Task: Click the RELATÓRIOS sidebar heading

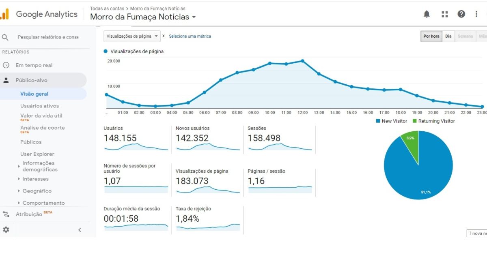Action: click(x=16, y=52)
